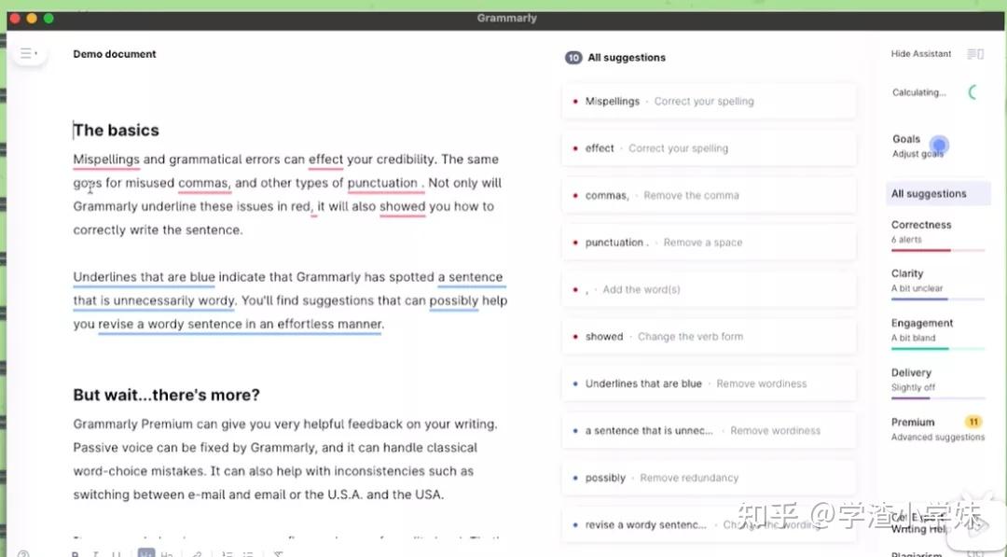Expand the 'showed' Change the verb form card
This screenshot has height=557, width=1007.
click(709, 337)
